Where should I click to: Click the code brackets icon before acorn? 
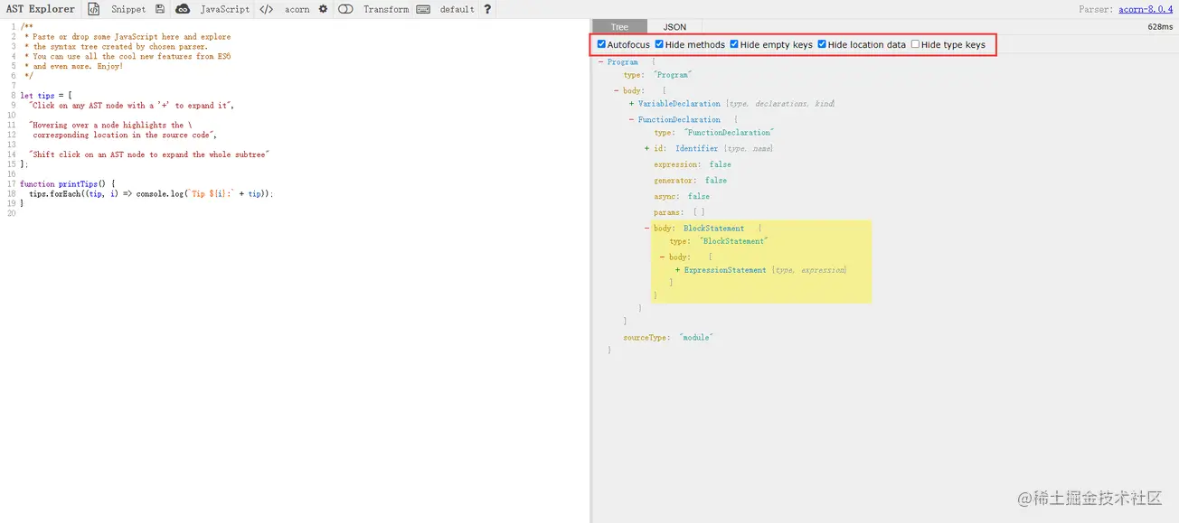tap(266, 9)
